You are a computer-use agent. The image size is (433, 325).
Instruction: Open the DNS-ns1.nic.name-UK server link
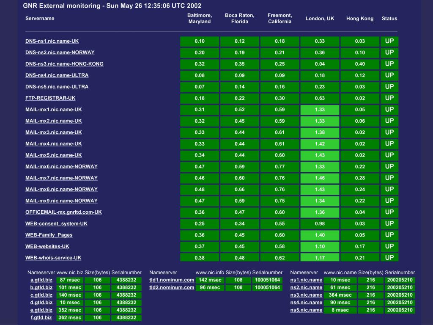tap(52, 41)
